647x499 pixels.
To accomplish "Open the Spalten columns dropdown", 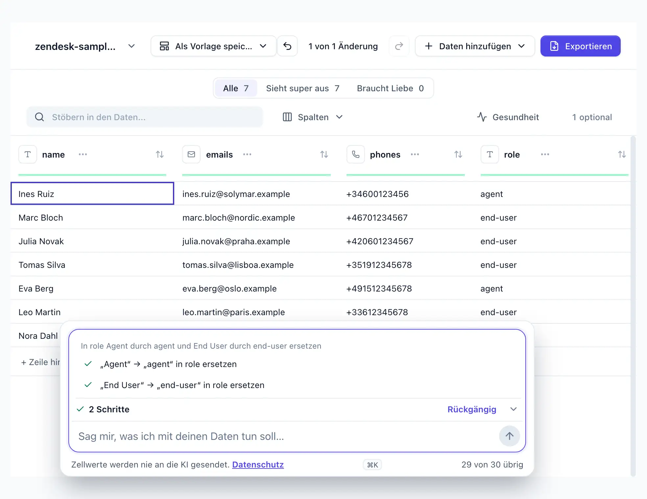I will [313, 117].
